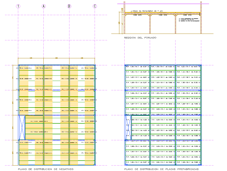227x171 pixels.
Task: Click the horizontal dimension between axes 1 and A
Action: [x=31, y=58]
